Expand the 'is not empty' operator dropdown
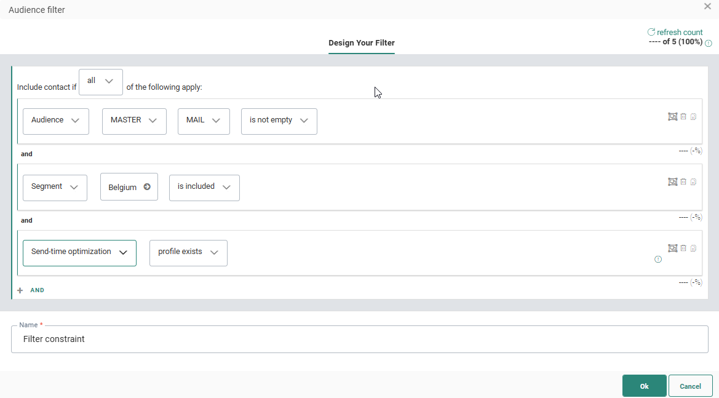Screen dimensions: 719x398 (x=279, y=121)
